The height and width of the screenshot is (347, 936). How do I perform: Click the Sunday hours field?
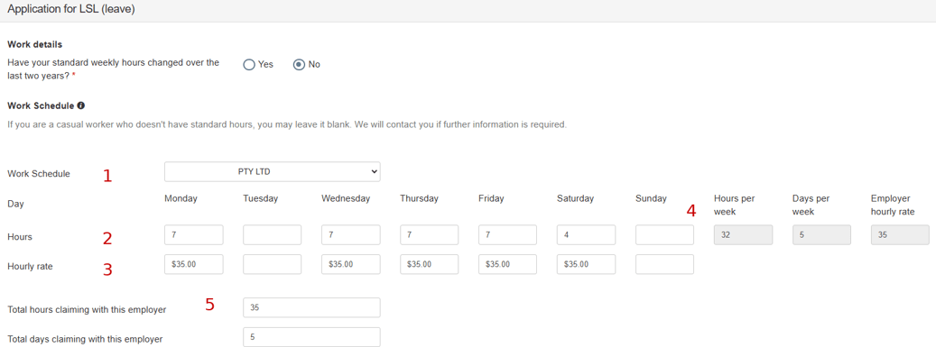point(665,235)
